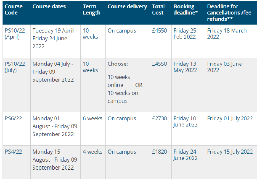Click the Course delivery column header
The image size is (260, 182).
click(127, 6)
